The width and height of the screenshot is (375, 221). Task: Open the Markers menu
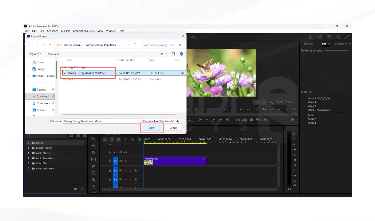65,31
